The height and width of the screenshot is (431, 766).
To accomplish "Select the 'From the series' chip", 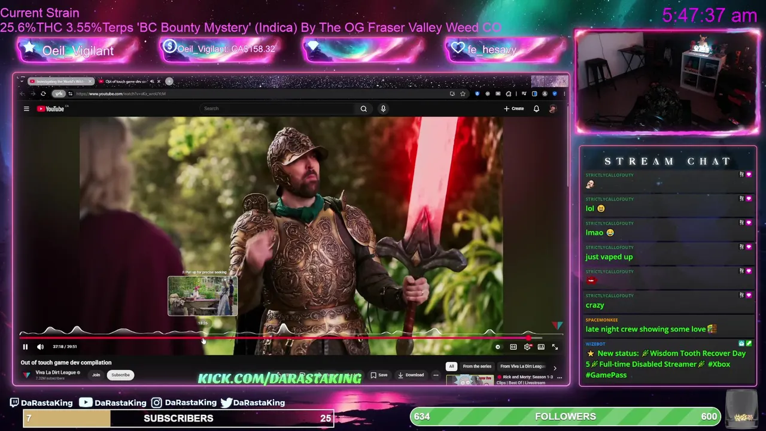I will point(477,366).
